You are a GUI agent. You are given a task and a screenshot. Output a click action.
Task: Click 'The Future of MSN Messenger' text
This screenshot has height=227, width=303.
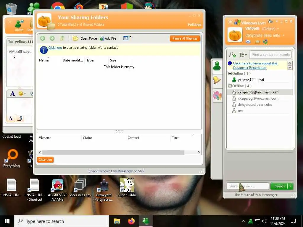(256, 195)
